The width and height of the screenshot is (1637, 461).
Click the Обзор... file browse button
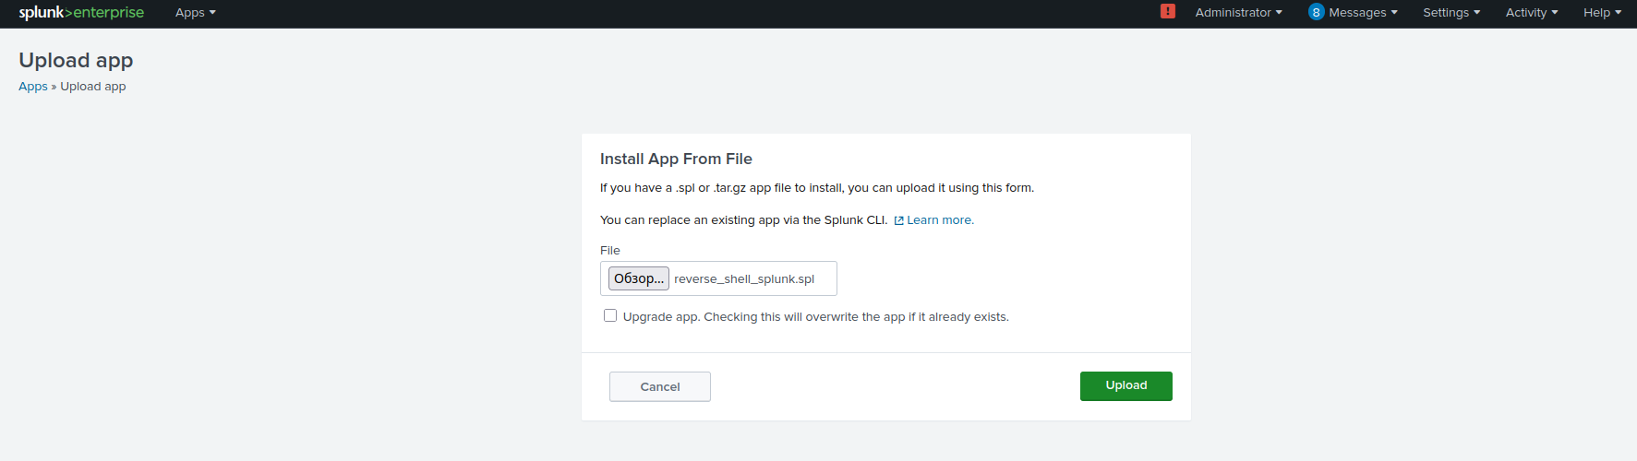[x=639, y=278]
